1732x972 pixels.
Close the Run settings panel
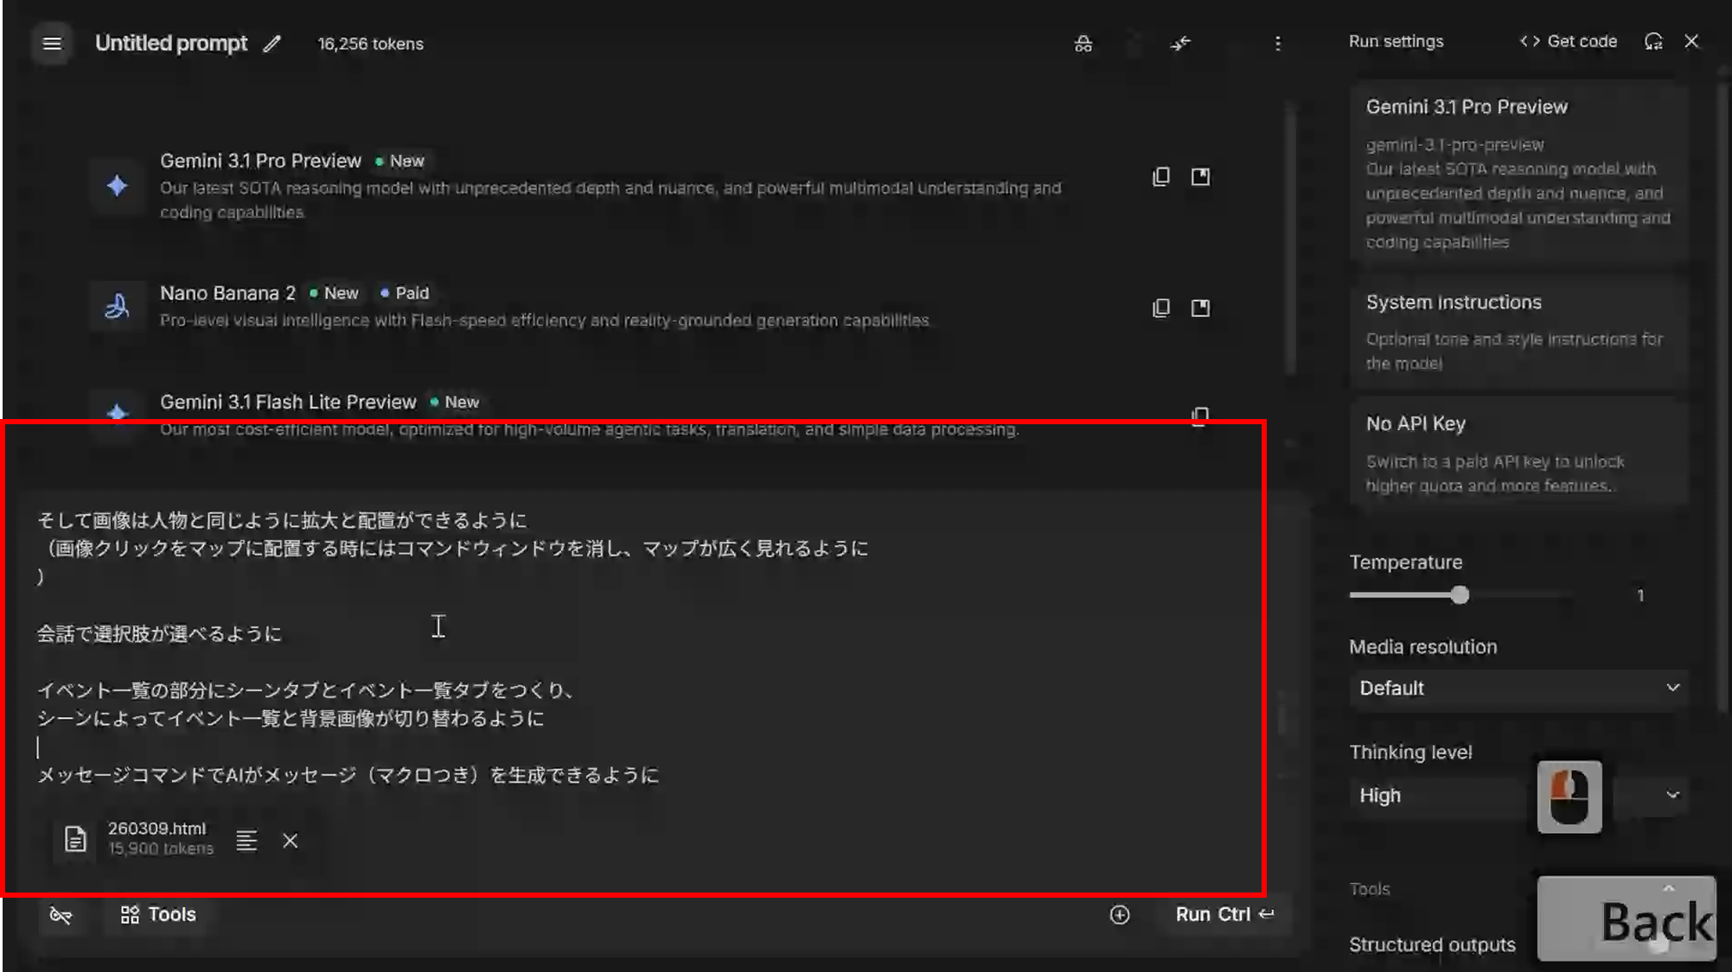click(1692, 41)
